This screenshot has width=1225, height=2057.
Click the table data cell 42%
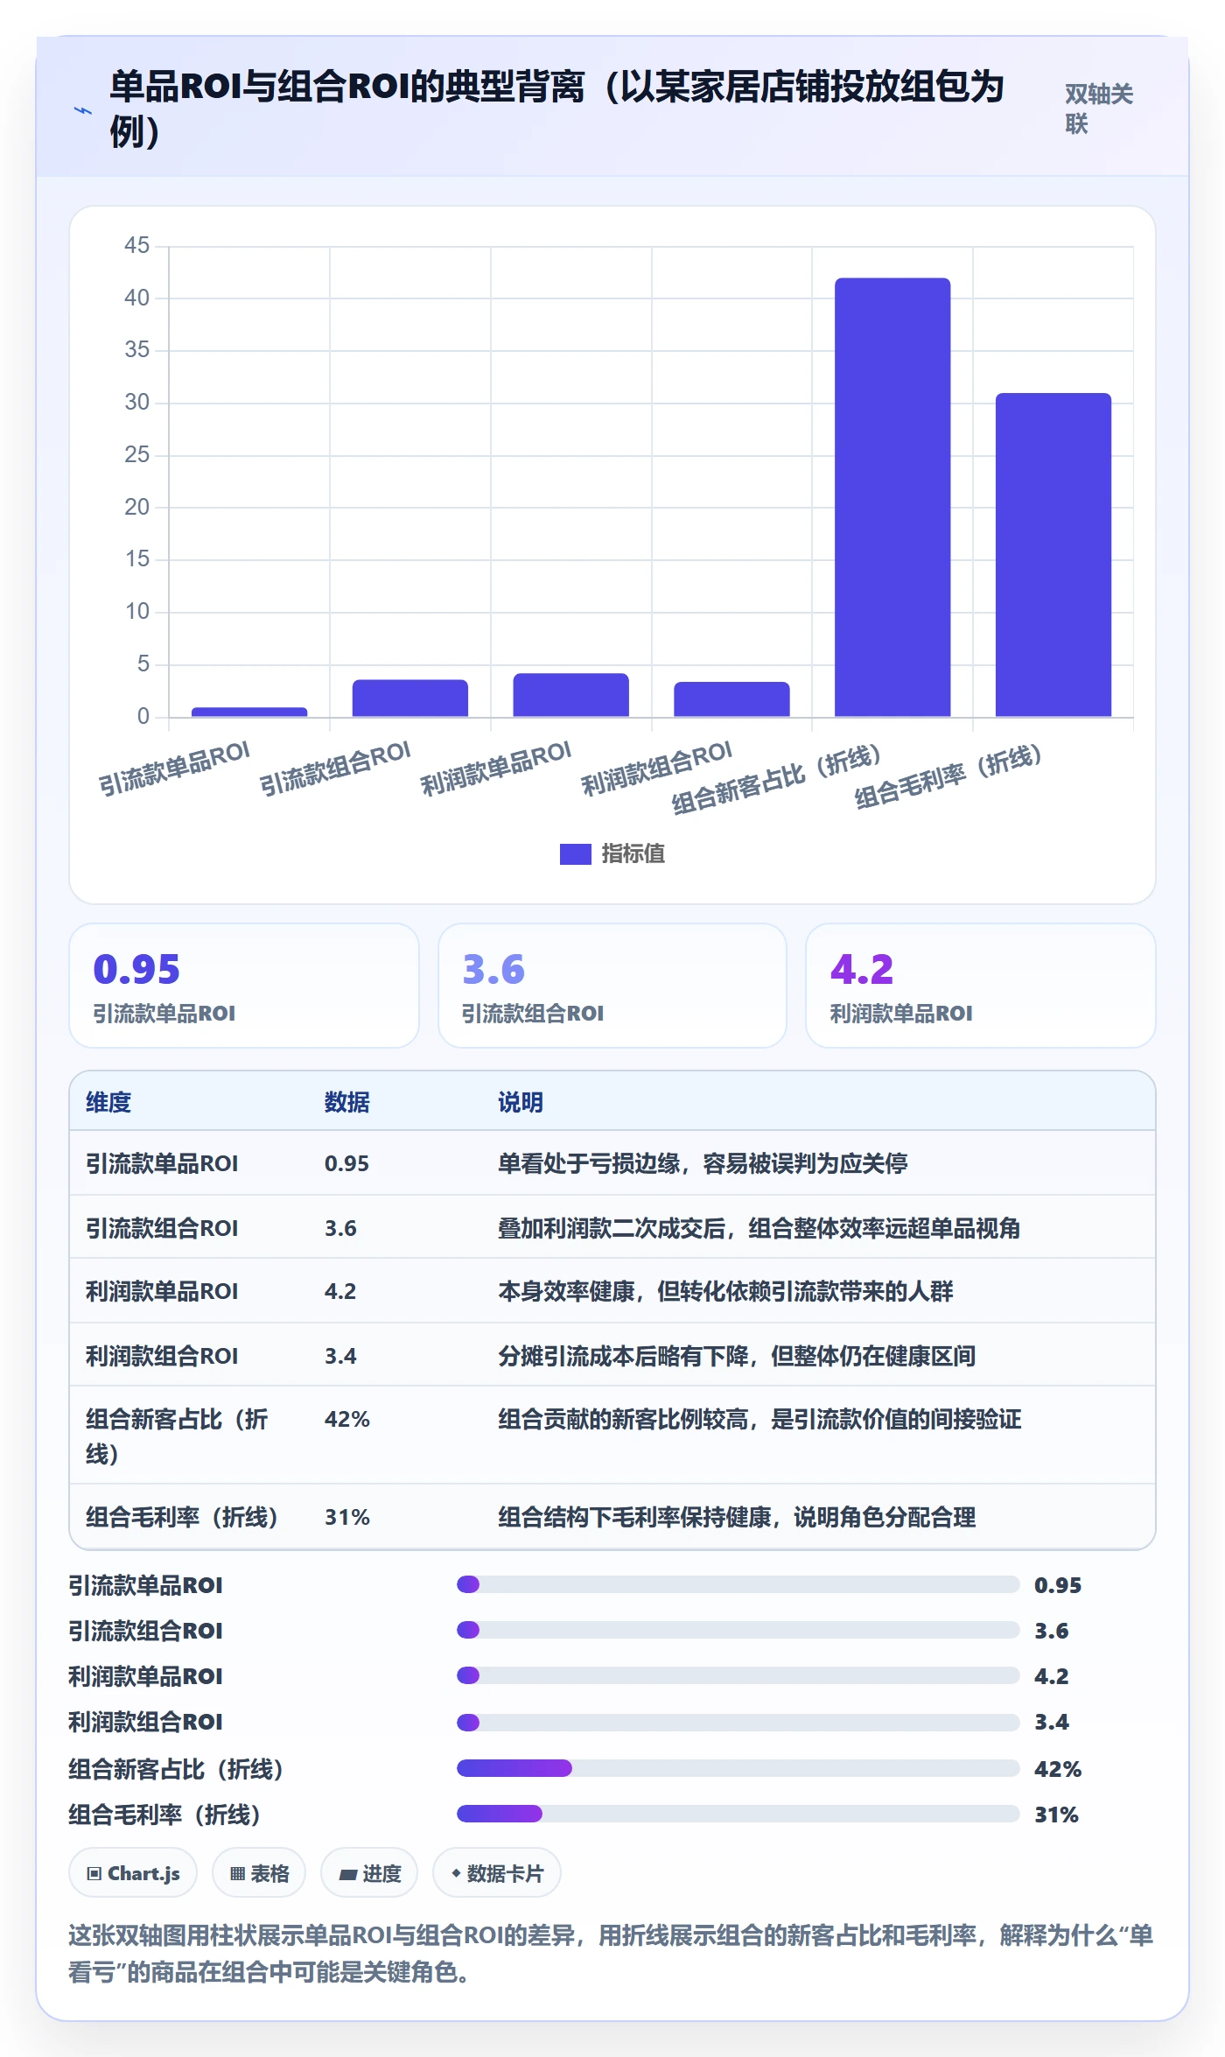tap(347, 1419)
